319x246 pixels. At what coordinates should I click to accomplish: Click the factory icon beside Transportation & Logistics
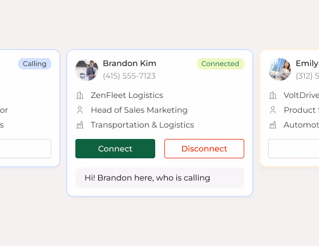tap(80, 125)
